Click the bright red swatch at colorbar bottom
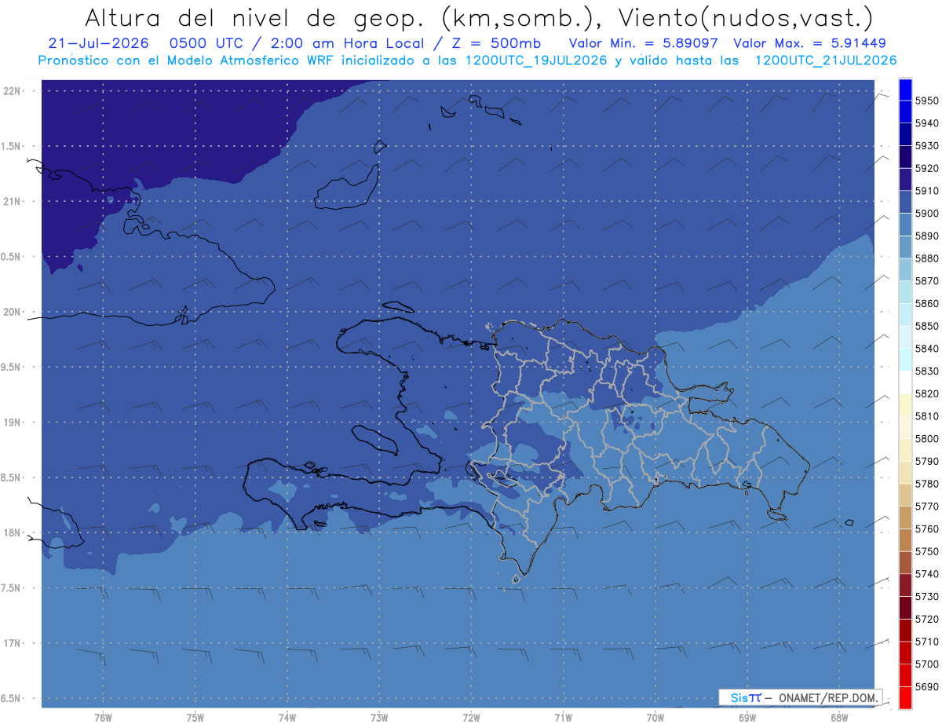942x728 pixels. click(x=905, y=698)
